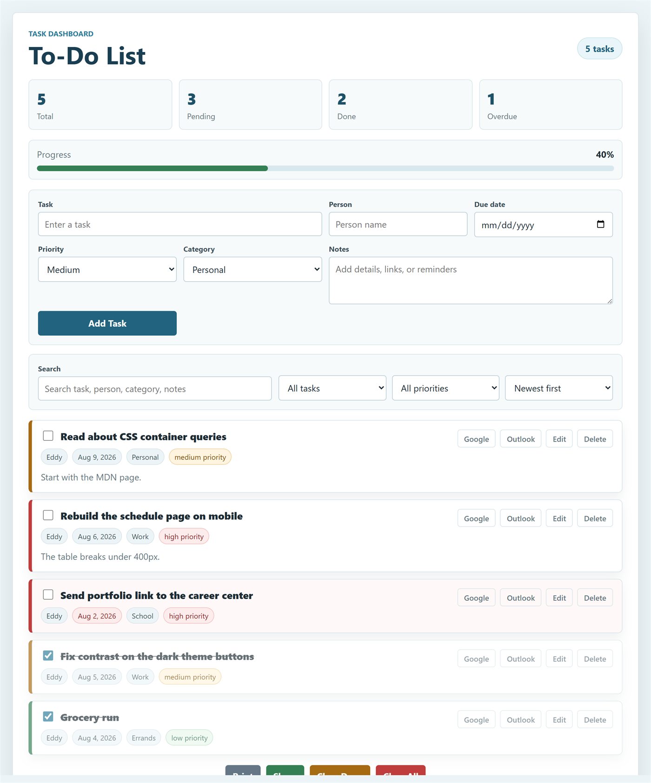Click the School category tag

[x=142, y=616]
